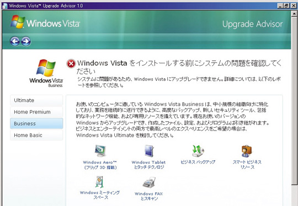Go back with the left arrow button
298x206 pixels.
15,41
